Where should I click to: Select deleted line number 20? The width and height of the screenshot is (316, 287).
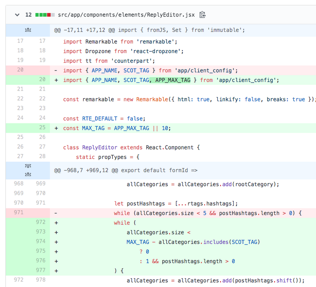coord(20,70)
